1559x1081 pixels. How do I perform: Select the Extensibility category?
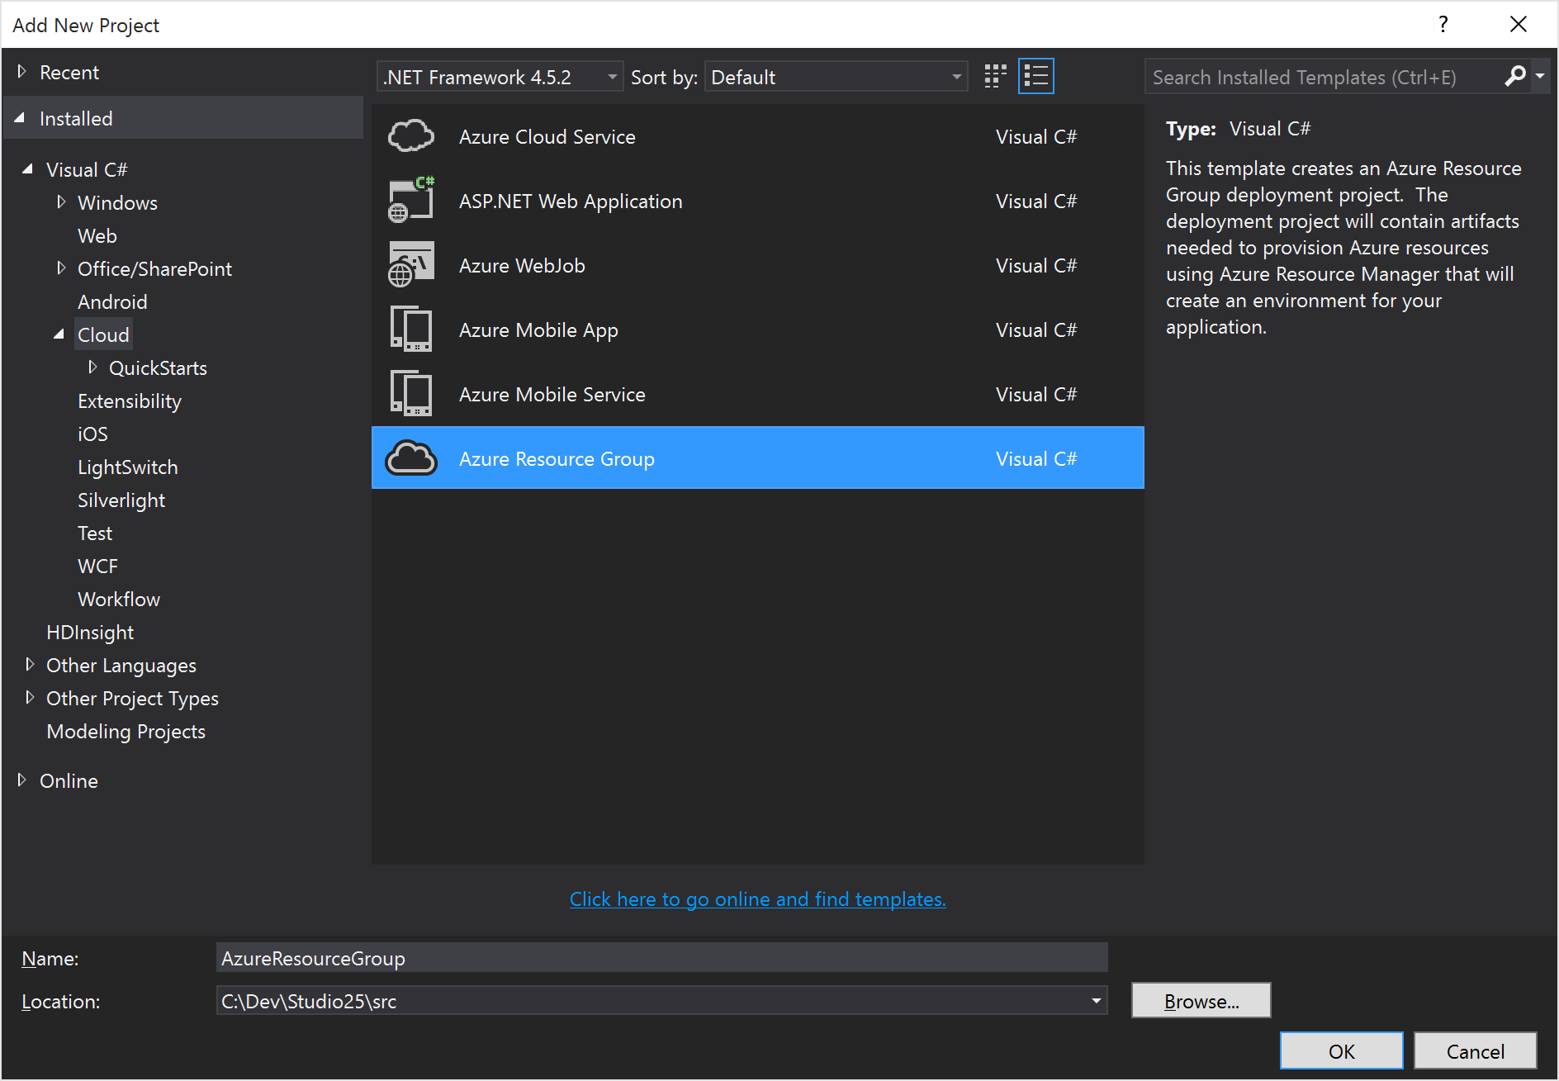click(130, 401)
